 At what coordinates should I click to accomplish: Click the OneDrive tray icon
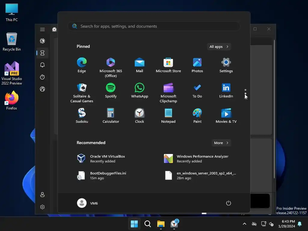[254, 224]
